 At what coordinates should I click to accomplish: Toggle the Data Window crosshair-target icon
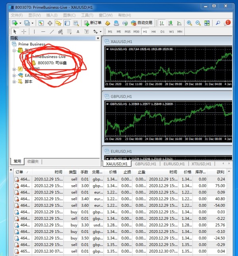pyautogui.click(x=50, y=23)
